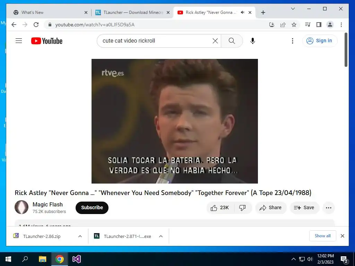Screen dimensions: 355x266
Task: Click the install app icon in address bar
Action: [272, 25]
